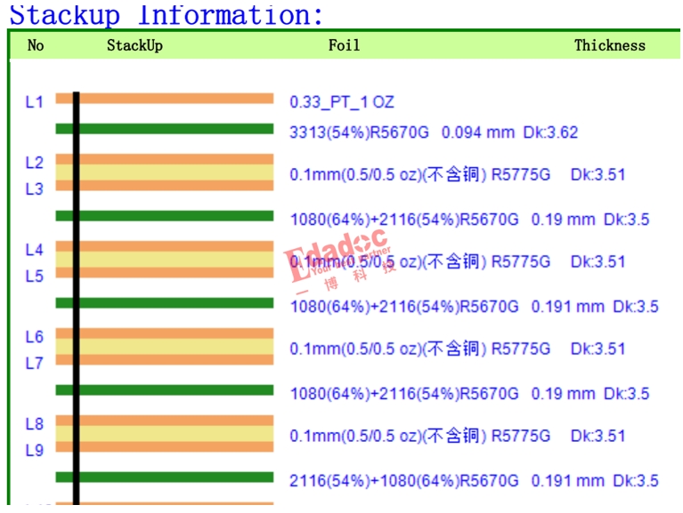
Task: Click prepreg text between L5 and L6
Action: point(475,307)
